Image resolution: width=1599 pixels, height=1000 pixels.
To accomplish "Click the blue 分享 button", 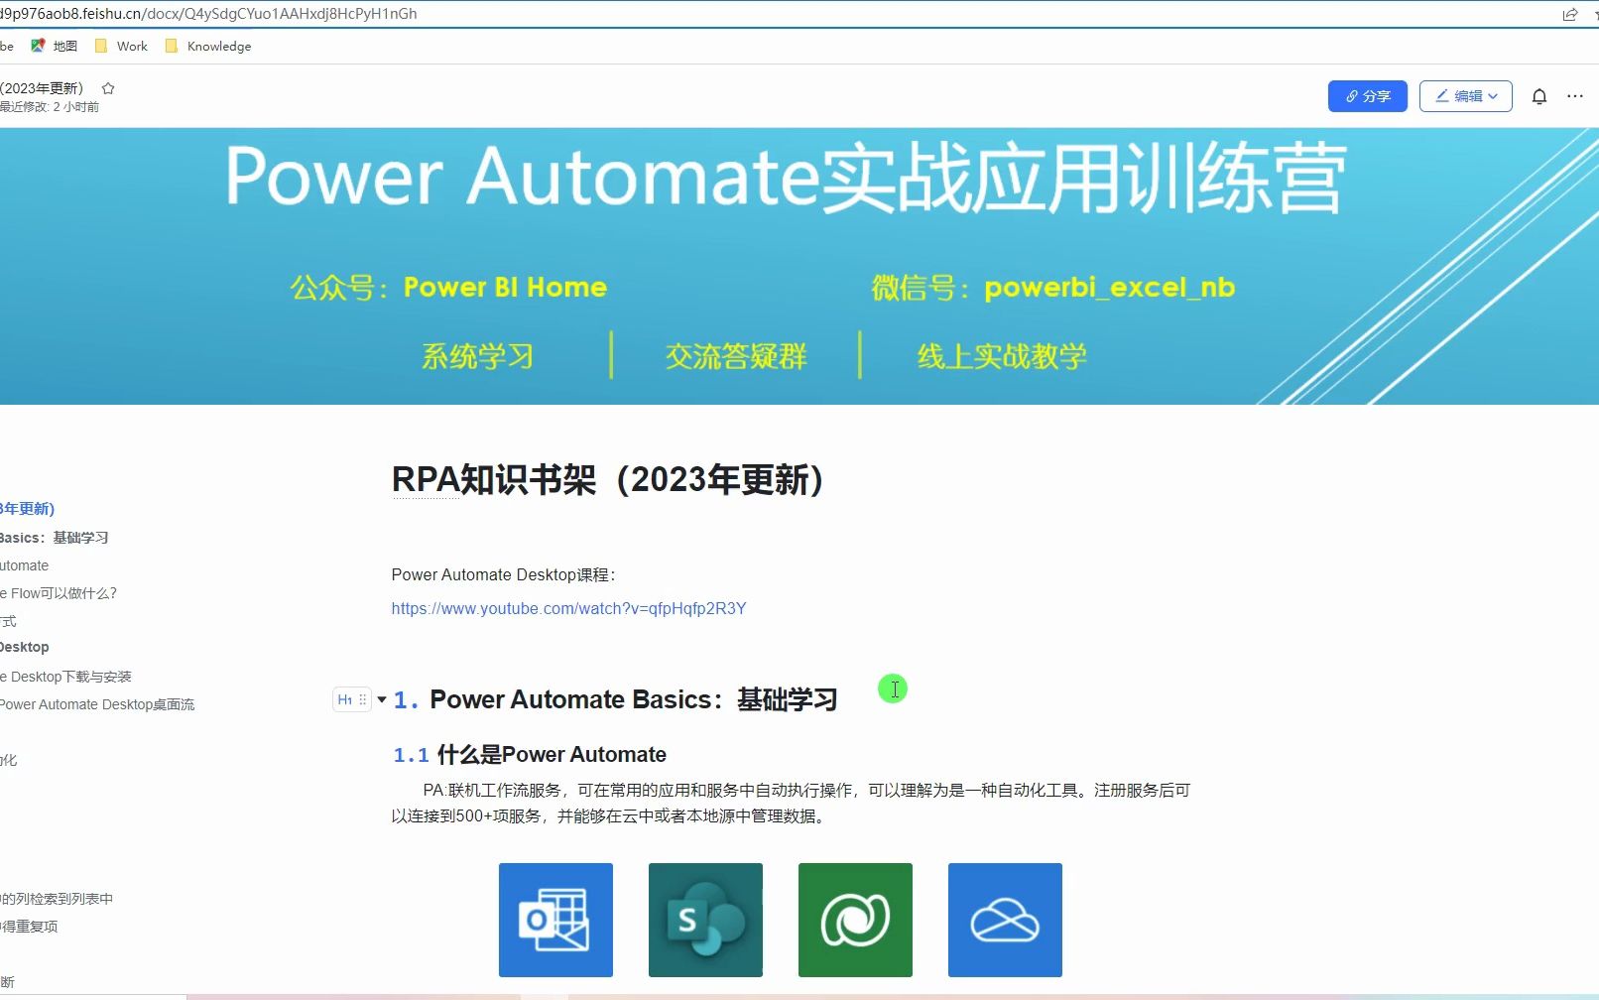I will [1367, 96].
